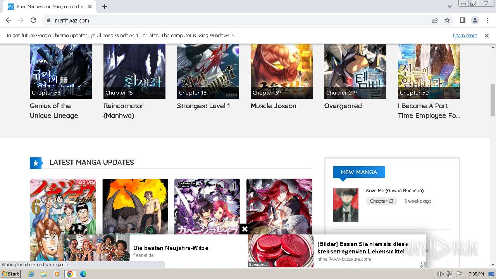Open the network tray icon
The height and width of the screenshot is (279, 496).
[450, 274]
